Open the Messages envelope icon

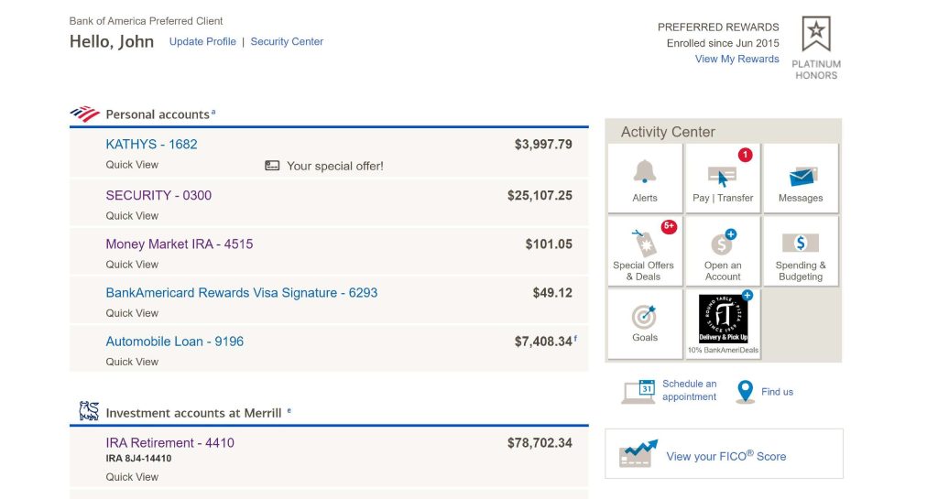[x=801, y=176]
